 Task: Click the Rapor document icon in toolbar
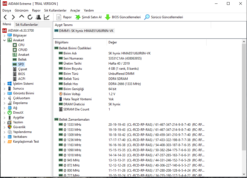click(x=59, y=17)
